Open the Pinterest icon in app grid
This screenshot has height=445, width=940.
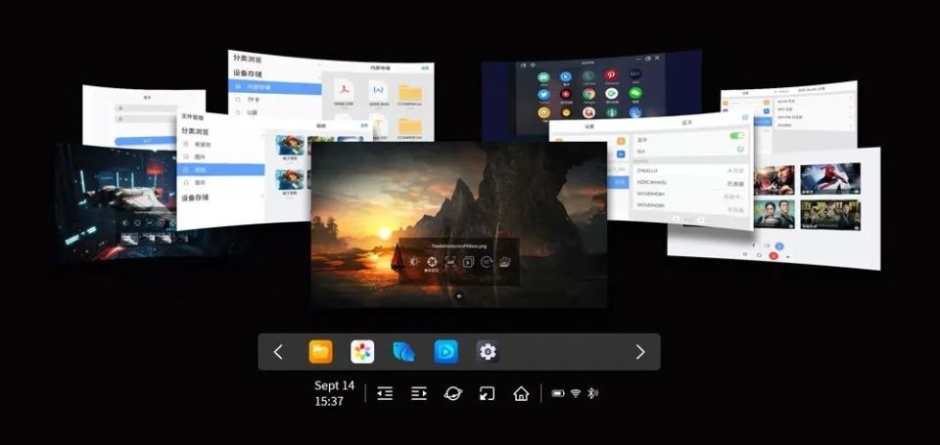[611, 75]
